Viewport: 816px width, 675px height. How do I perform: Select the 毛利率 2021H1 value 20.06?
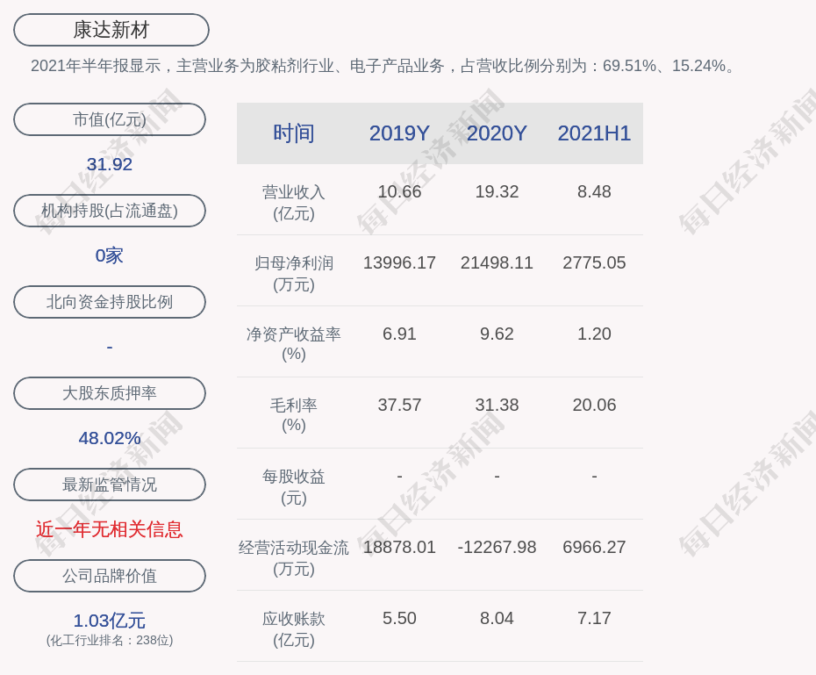[594, 405]
